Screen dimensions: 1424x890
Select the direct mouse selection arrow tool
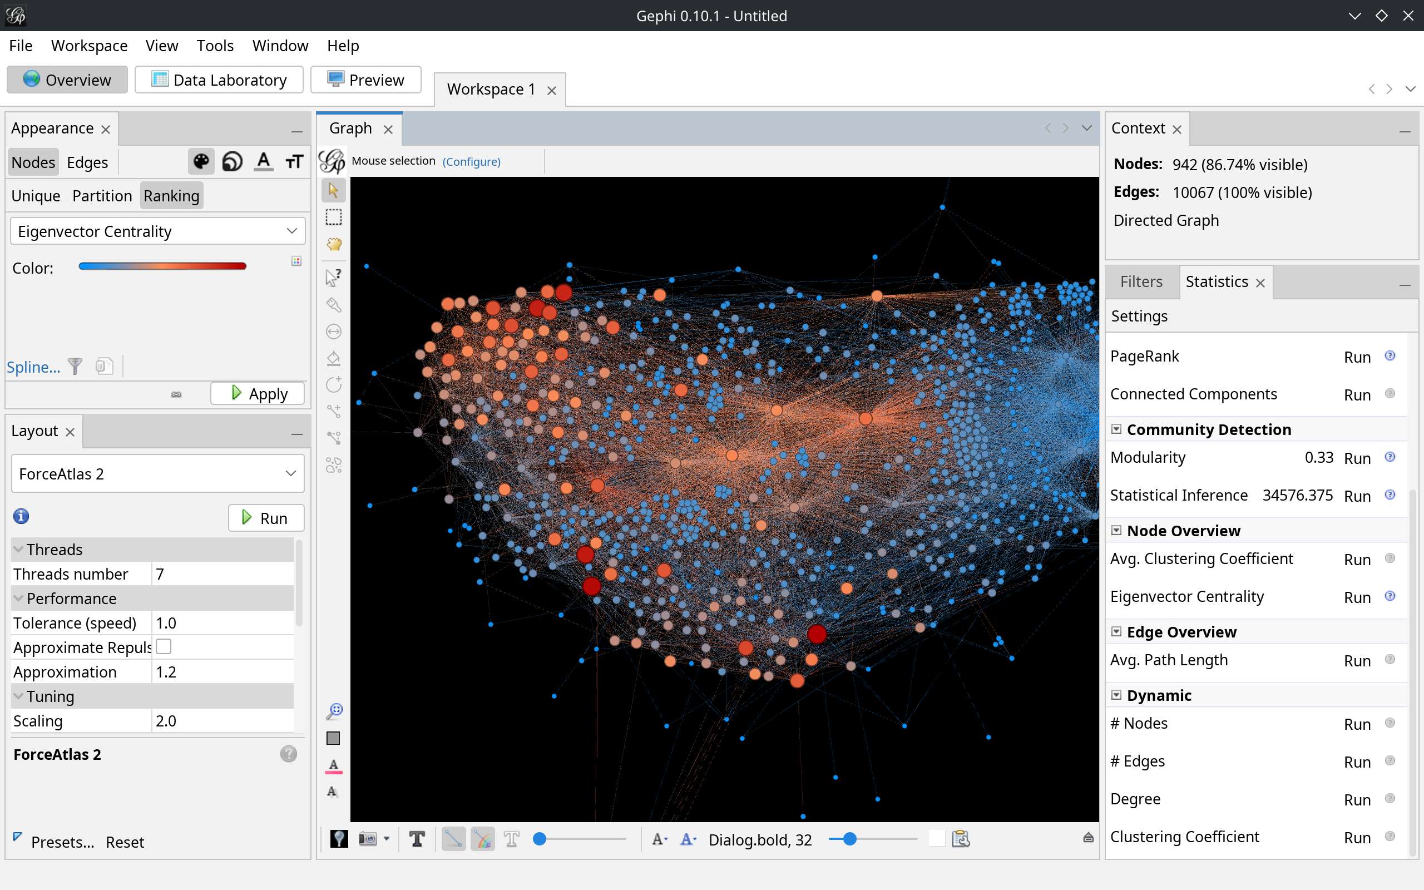tap(334, 190)
